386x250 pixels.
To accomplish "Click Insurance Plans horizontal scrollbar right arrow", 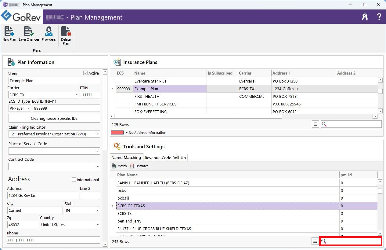I will click(x=375, y=116).
